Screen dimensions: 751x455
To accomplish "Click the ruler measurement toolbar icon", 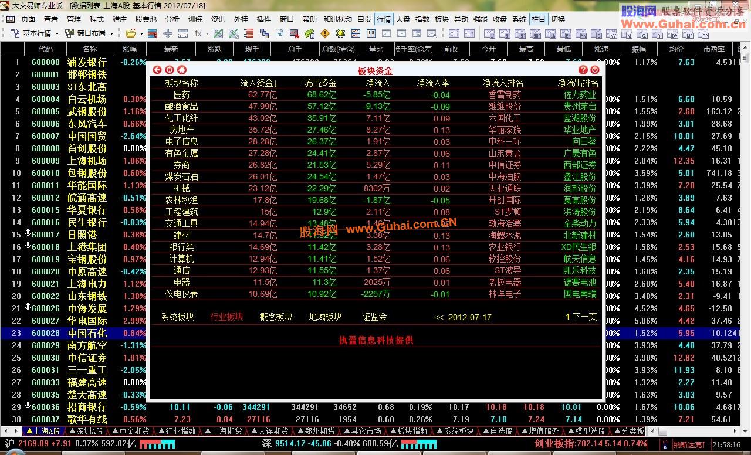I will [x=182, y=33].
